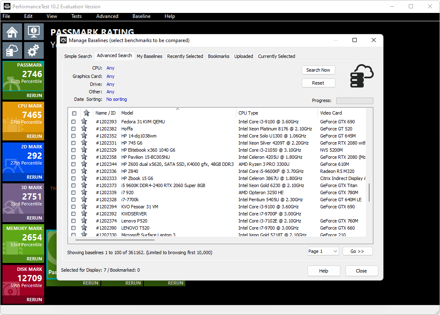Change the CPU filter from Any

110,68
